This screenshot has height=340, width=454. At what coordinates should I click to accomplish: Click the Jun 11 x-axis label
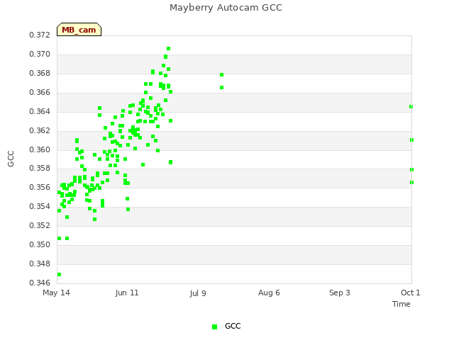click(127, 293)
